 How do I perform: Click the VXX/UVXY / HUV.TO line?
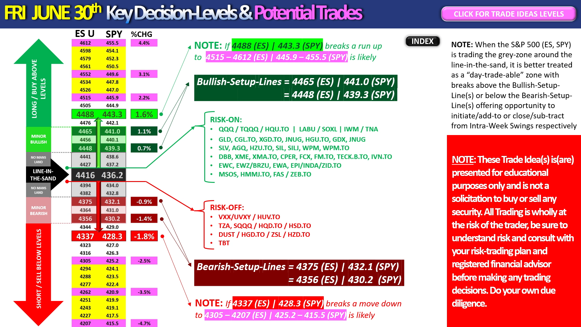(249, 217)
